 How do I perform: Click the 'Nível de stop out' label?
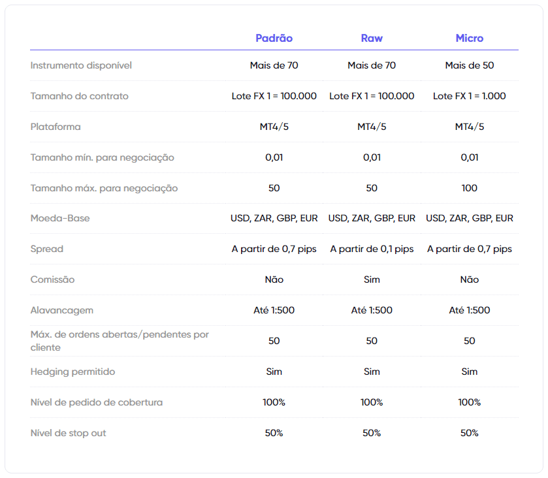[x=68, y=433]
